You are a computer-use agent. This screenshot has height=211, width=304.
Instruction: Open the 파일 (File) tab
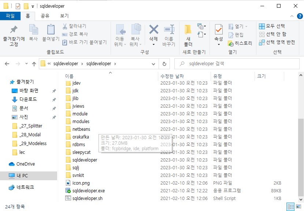10,16
